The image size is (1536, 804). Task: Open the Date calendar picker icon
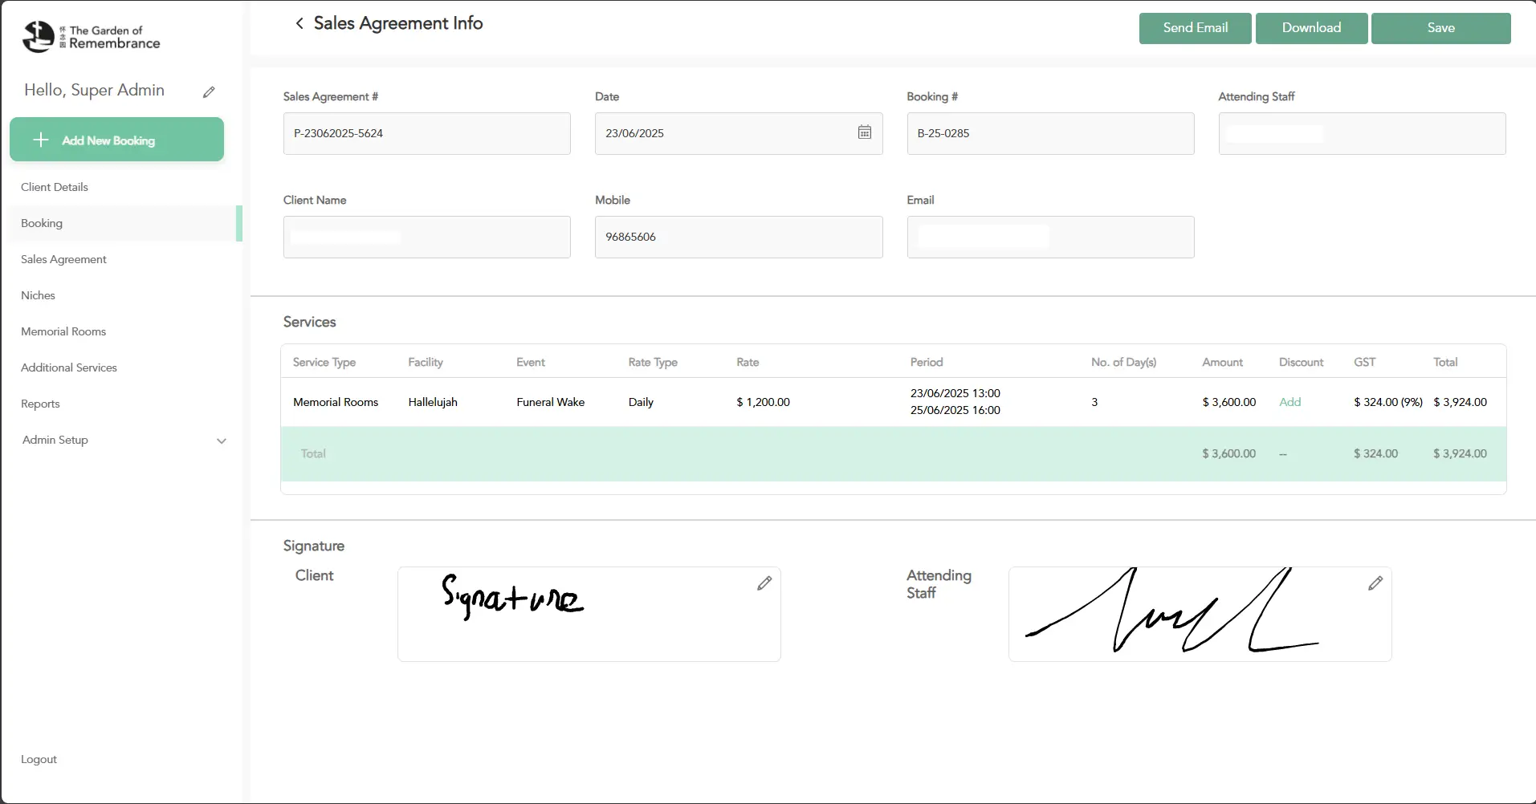864,132
